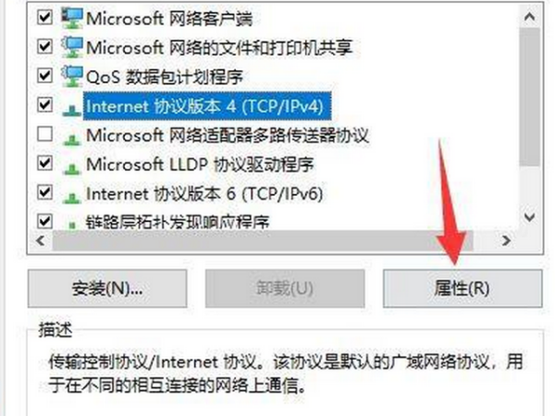Click the horizontal scroll left arrow

coord(41,240)
